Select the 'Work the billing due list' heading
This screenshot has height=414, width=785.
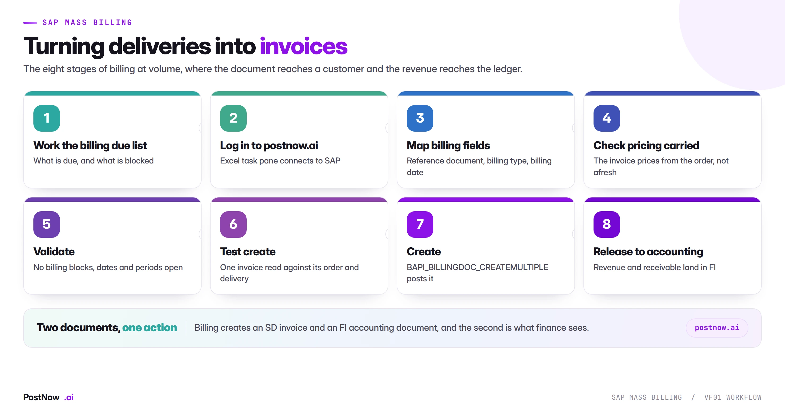click(90, 145)
